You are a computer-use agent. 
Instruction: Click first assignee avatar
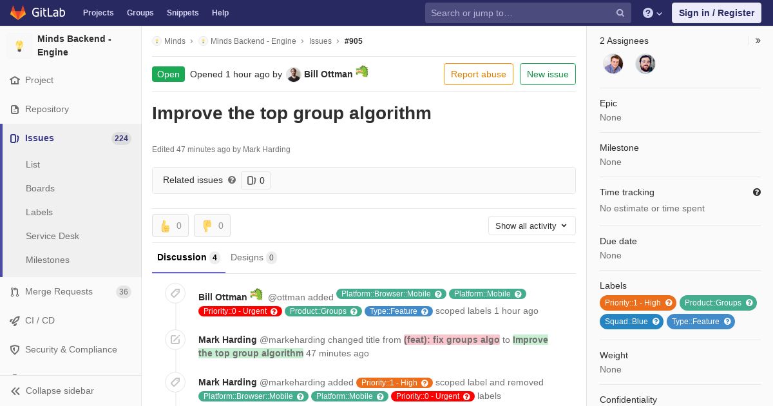613,64
